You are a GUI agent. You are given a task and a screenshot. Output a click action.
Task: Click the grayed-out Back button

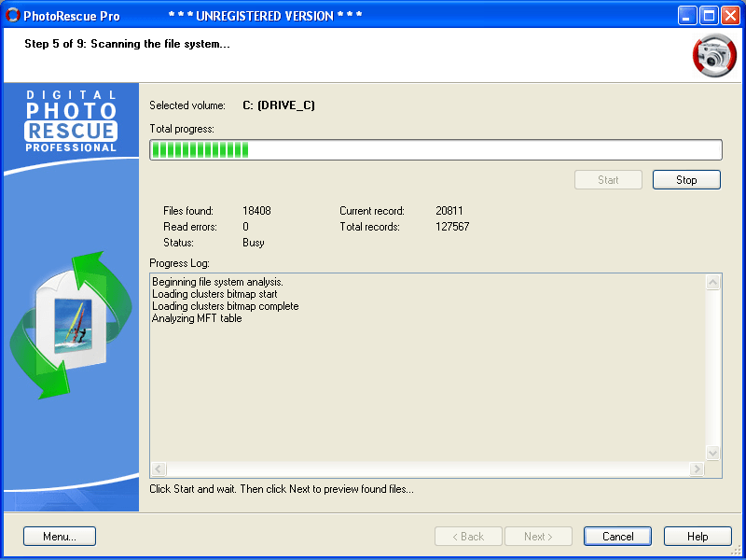click(x=468, y=536)
